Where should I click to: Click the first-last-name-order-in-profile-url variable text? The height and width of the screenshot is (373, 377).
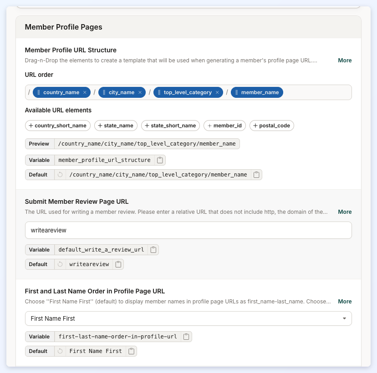click(117, 337)
